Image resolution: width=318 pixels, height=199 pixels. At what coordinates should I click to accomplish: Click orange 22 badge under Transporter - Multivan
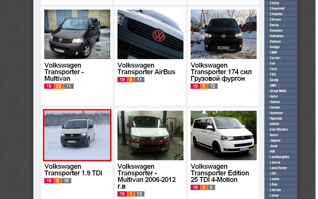[59, 86]
